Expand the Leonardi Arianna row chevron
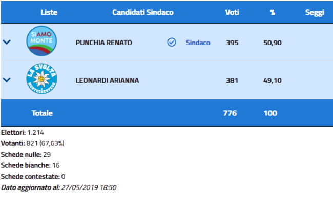Screen dimensions: 333x210 click(7, 80)
